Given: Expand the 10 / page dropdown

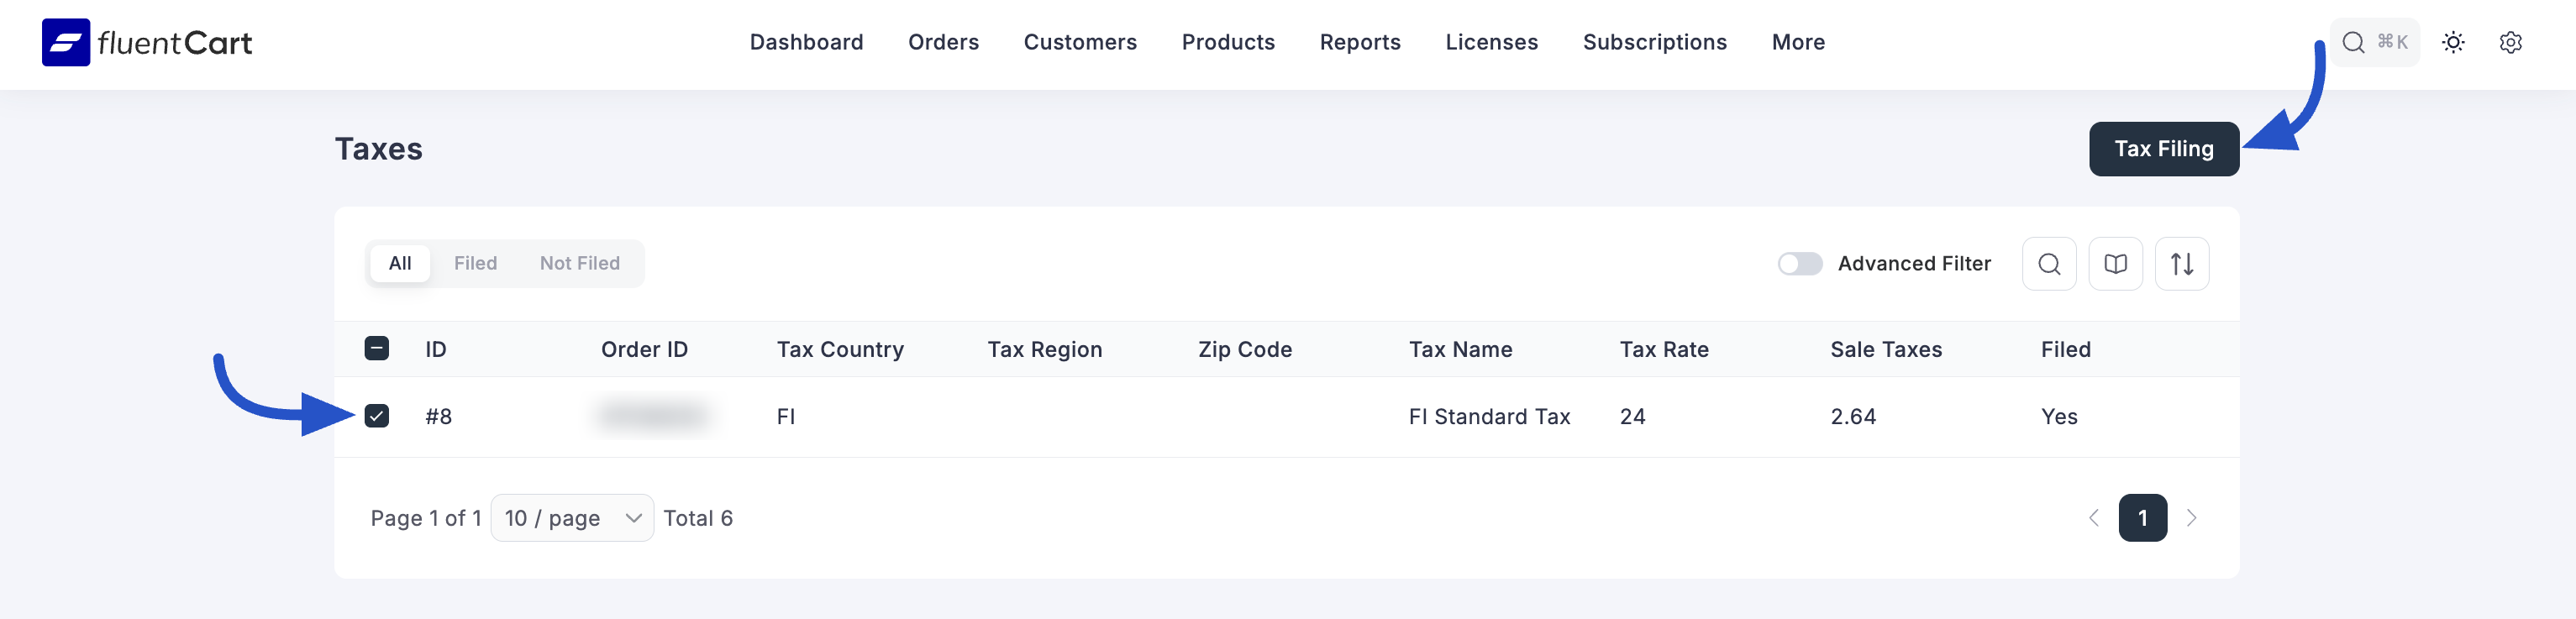Looking at the screenshot, I should point(572,518).
